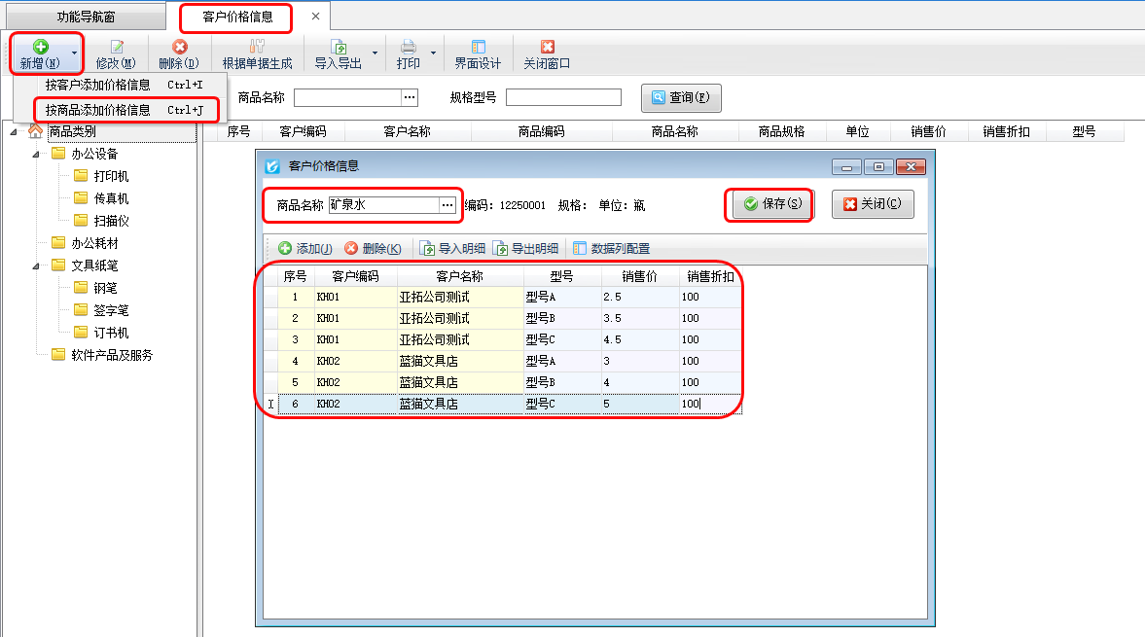Click the 关闭窗口 toolbar icon
1145x637 pixels.
coord(547,47)
